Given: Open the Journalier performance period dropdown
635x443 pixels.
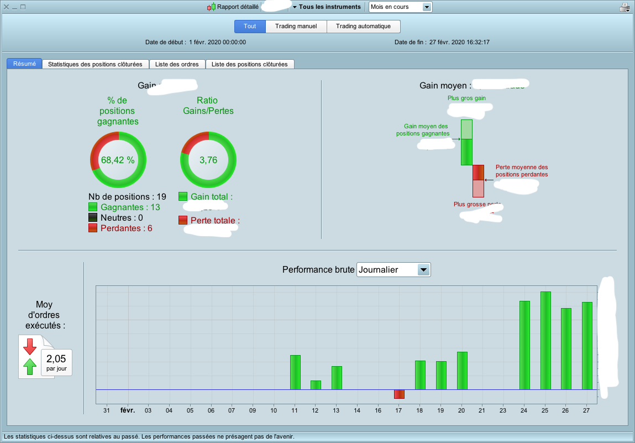Looking at the screenshot, I should click(393, 269).
